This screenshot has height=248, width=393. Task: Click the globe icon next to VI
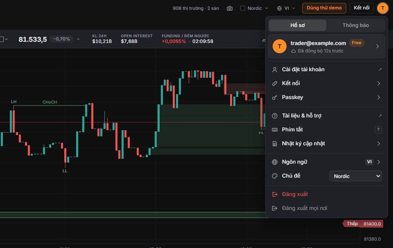pos(279,8)
